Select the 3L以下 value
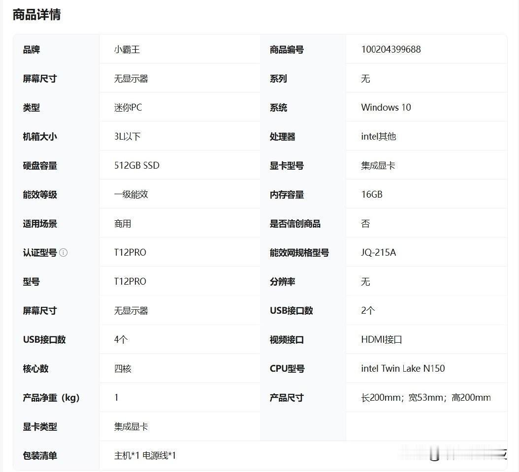Image resolution: width=519 pixels, height=472 pixels. pos(128,137)
